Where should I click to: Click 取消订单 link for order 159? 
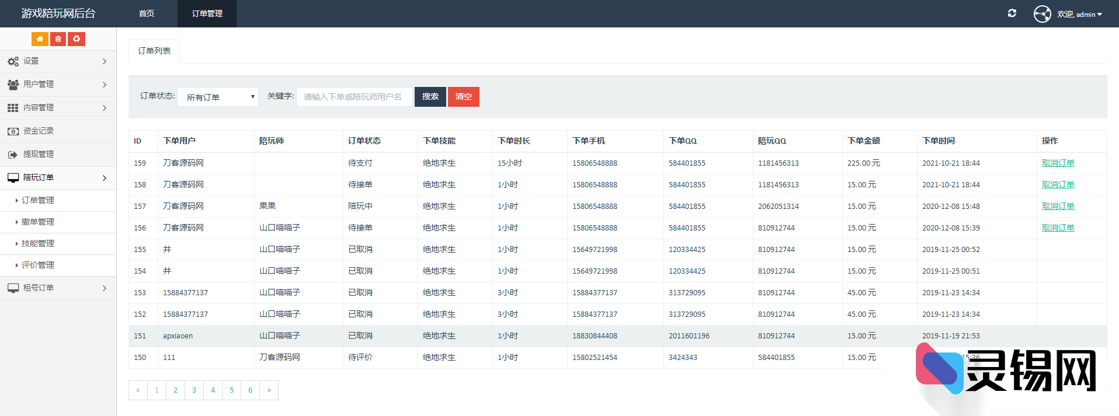tap(1058, 163)
